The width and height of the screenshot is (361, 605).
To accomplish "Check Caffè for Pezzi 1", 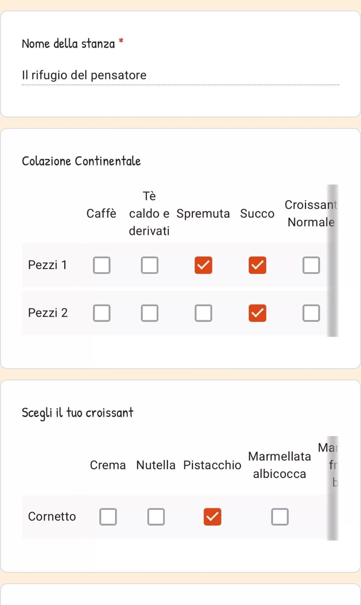I will (102, 265).
